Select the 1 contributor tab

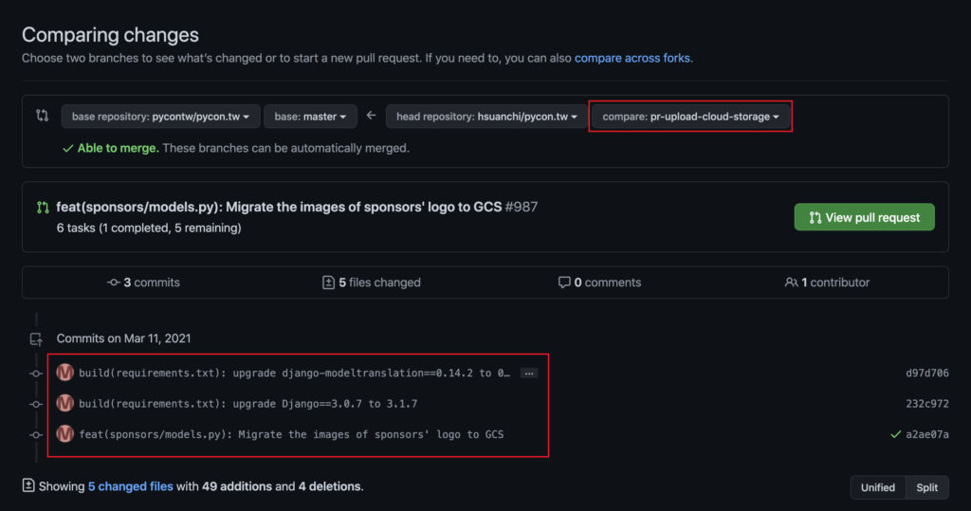click(x=827, y=283)
